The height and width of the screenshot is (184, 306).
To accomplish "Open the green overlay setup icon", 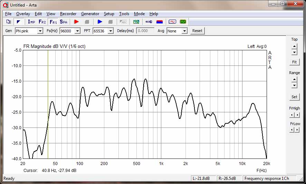I will (136, 22).
